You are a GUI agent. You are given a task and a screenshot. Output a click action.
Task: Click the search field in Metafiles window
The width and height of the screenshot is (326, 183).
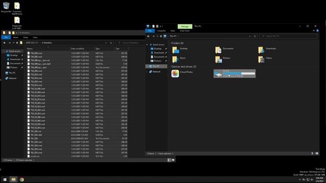tap(130, 43)
